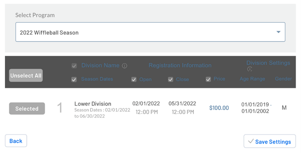This screenshot has width=301, height=153.
Task: Toggle the Division Name checkbox
Action: tap(74, 66)
